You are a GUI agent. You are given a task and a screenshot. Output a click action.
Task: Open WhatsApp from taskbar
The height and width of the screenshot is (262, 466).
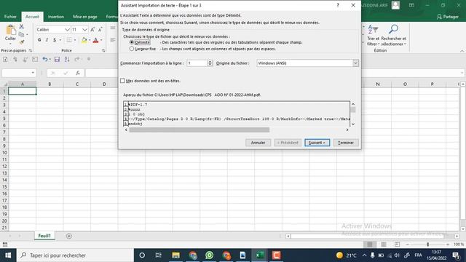tap(210, 255)
